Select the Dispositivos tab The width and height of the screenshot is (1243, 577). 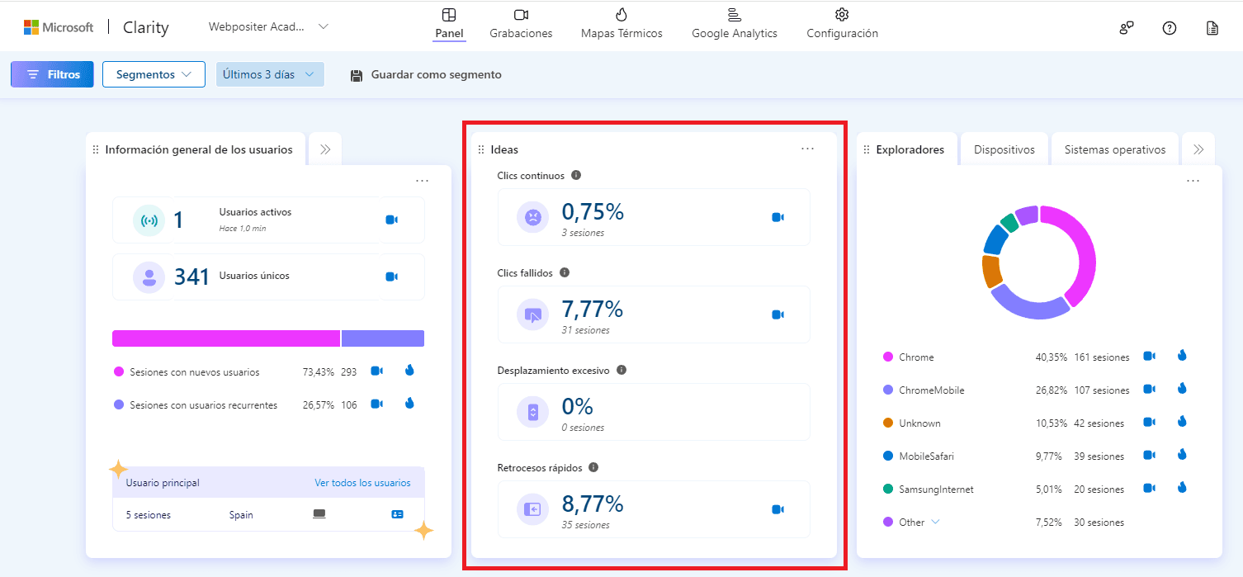click(x=1004, y=149)
